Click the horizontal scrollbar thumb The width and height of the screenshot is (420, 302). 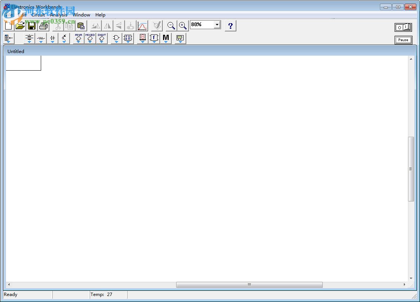click(249, 284)
